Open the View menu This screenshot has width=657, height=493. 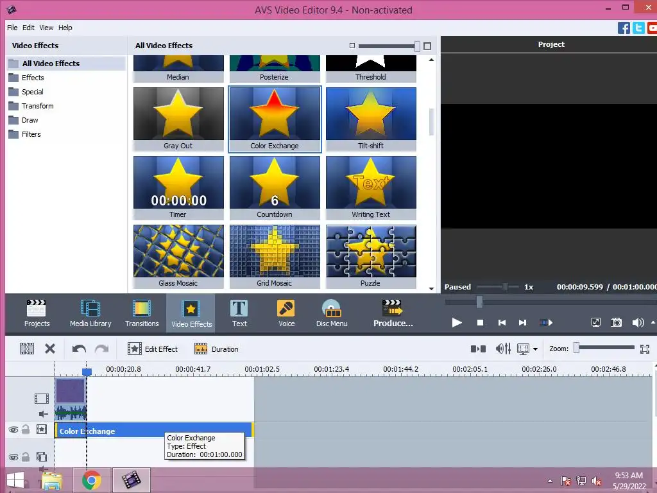pos(46,28)
